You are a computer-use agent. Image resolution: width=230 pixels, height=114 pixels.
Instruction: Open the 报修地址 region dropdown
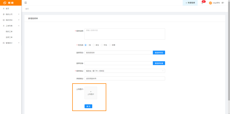[x=124, y=71]
